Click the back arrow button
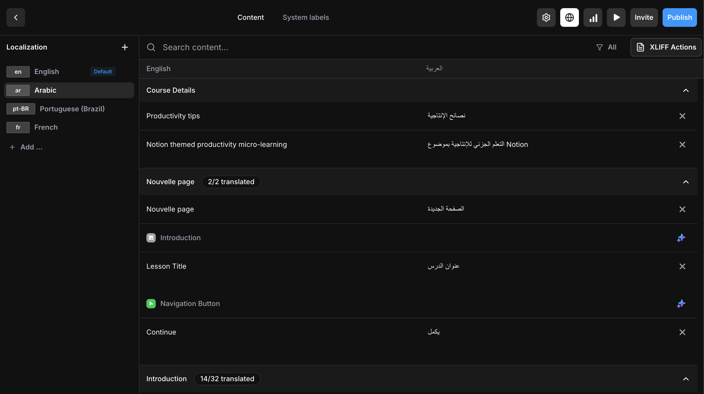 point(16,17)
